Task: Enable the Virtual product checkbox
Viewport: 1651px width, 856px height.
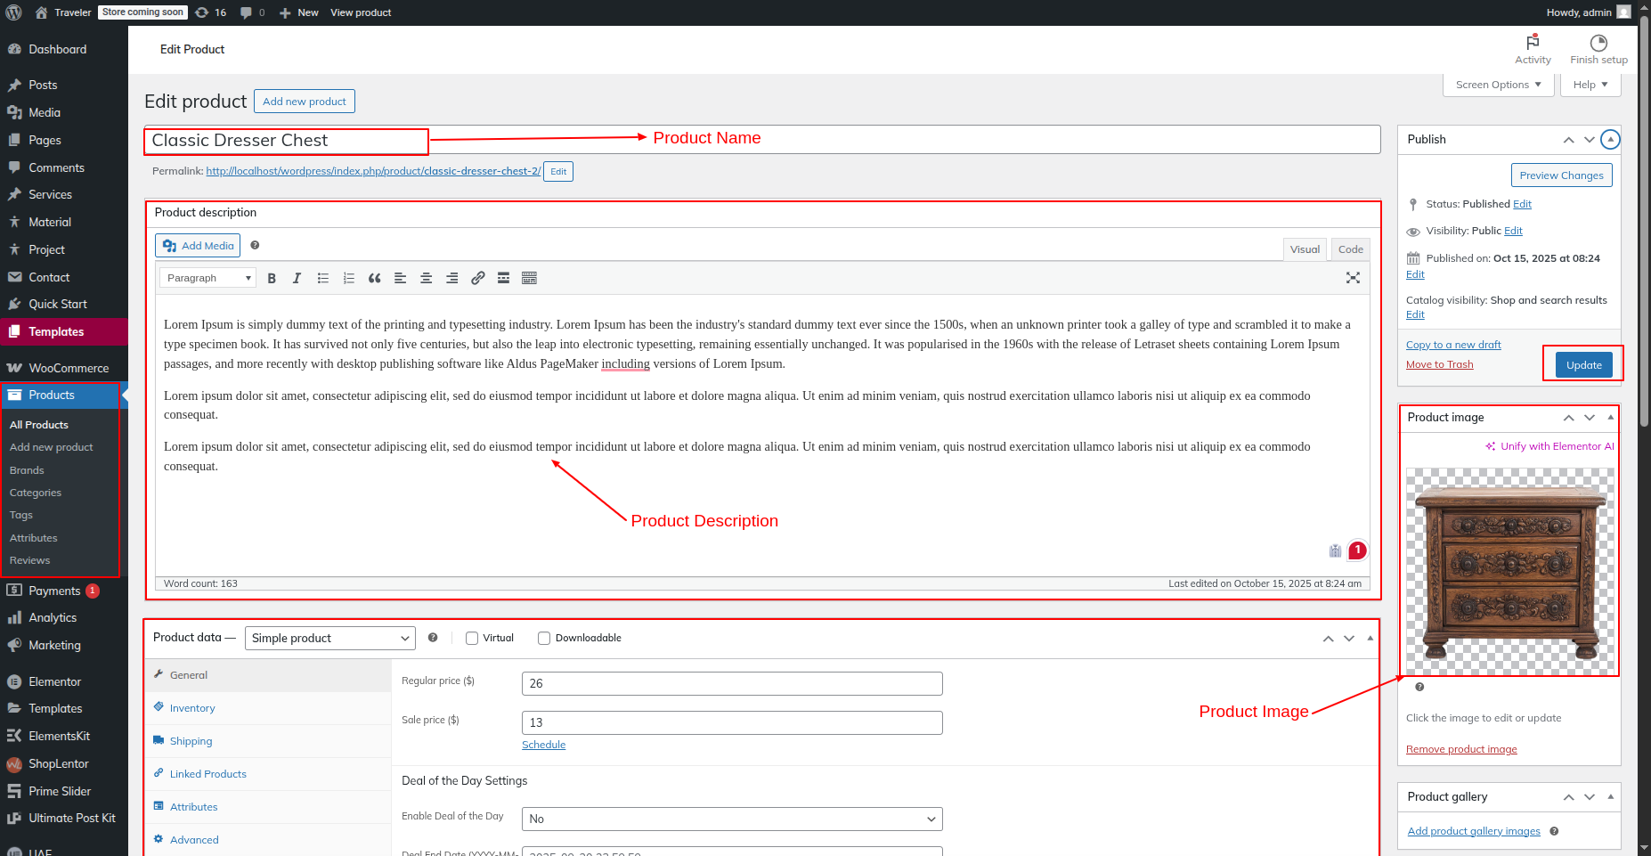Action: click(472, 638)
